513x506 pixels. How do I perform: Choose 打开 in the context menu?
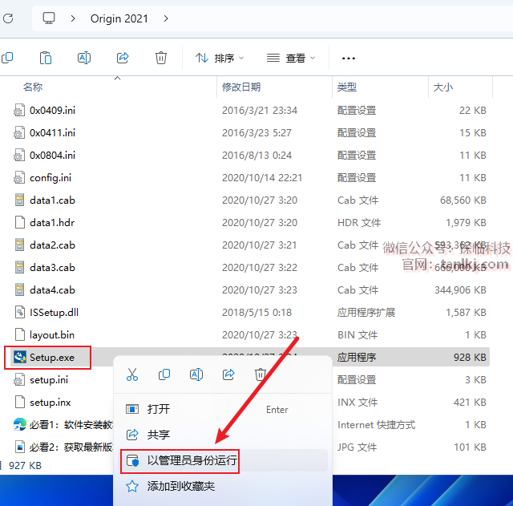(159, 409)
